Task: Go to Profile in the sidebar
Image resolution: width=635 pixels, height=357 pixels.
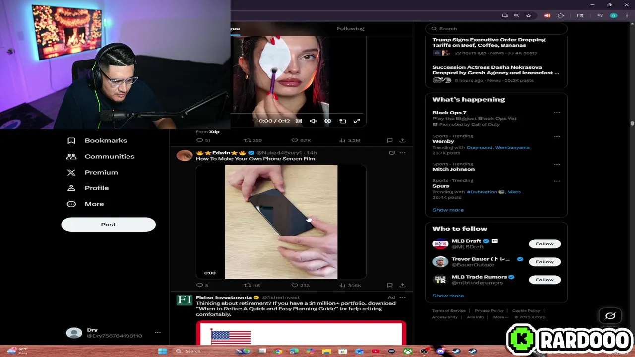Action: pyautogui.click(x=88, y=188)
